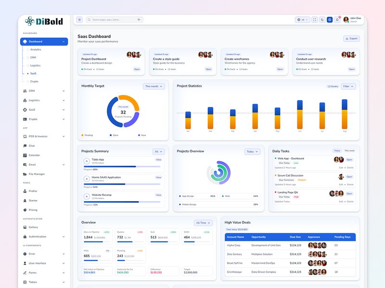Edit the Web App - Dashboard task

click(x=341, y=168)
